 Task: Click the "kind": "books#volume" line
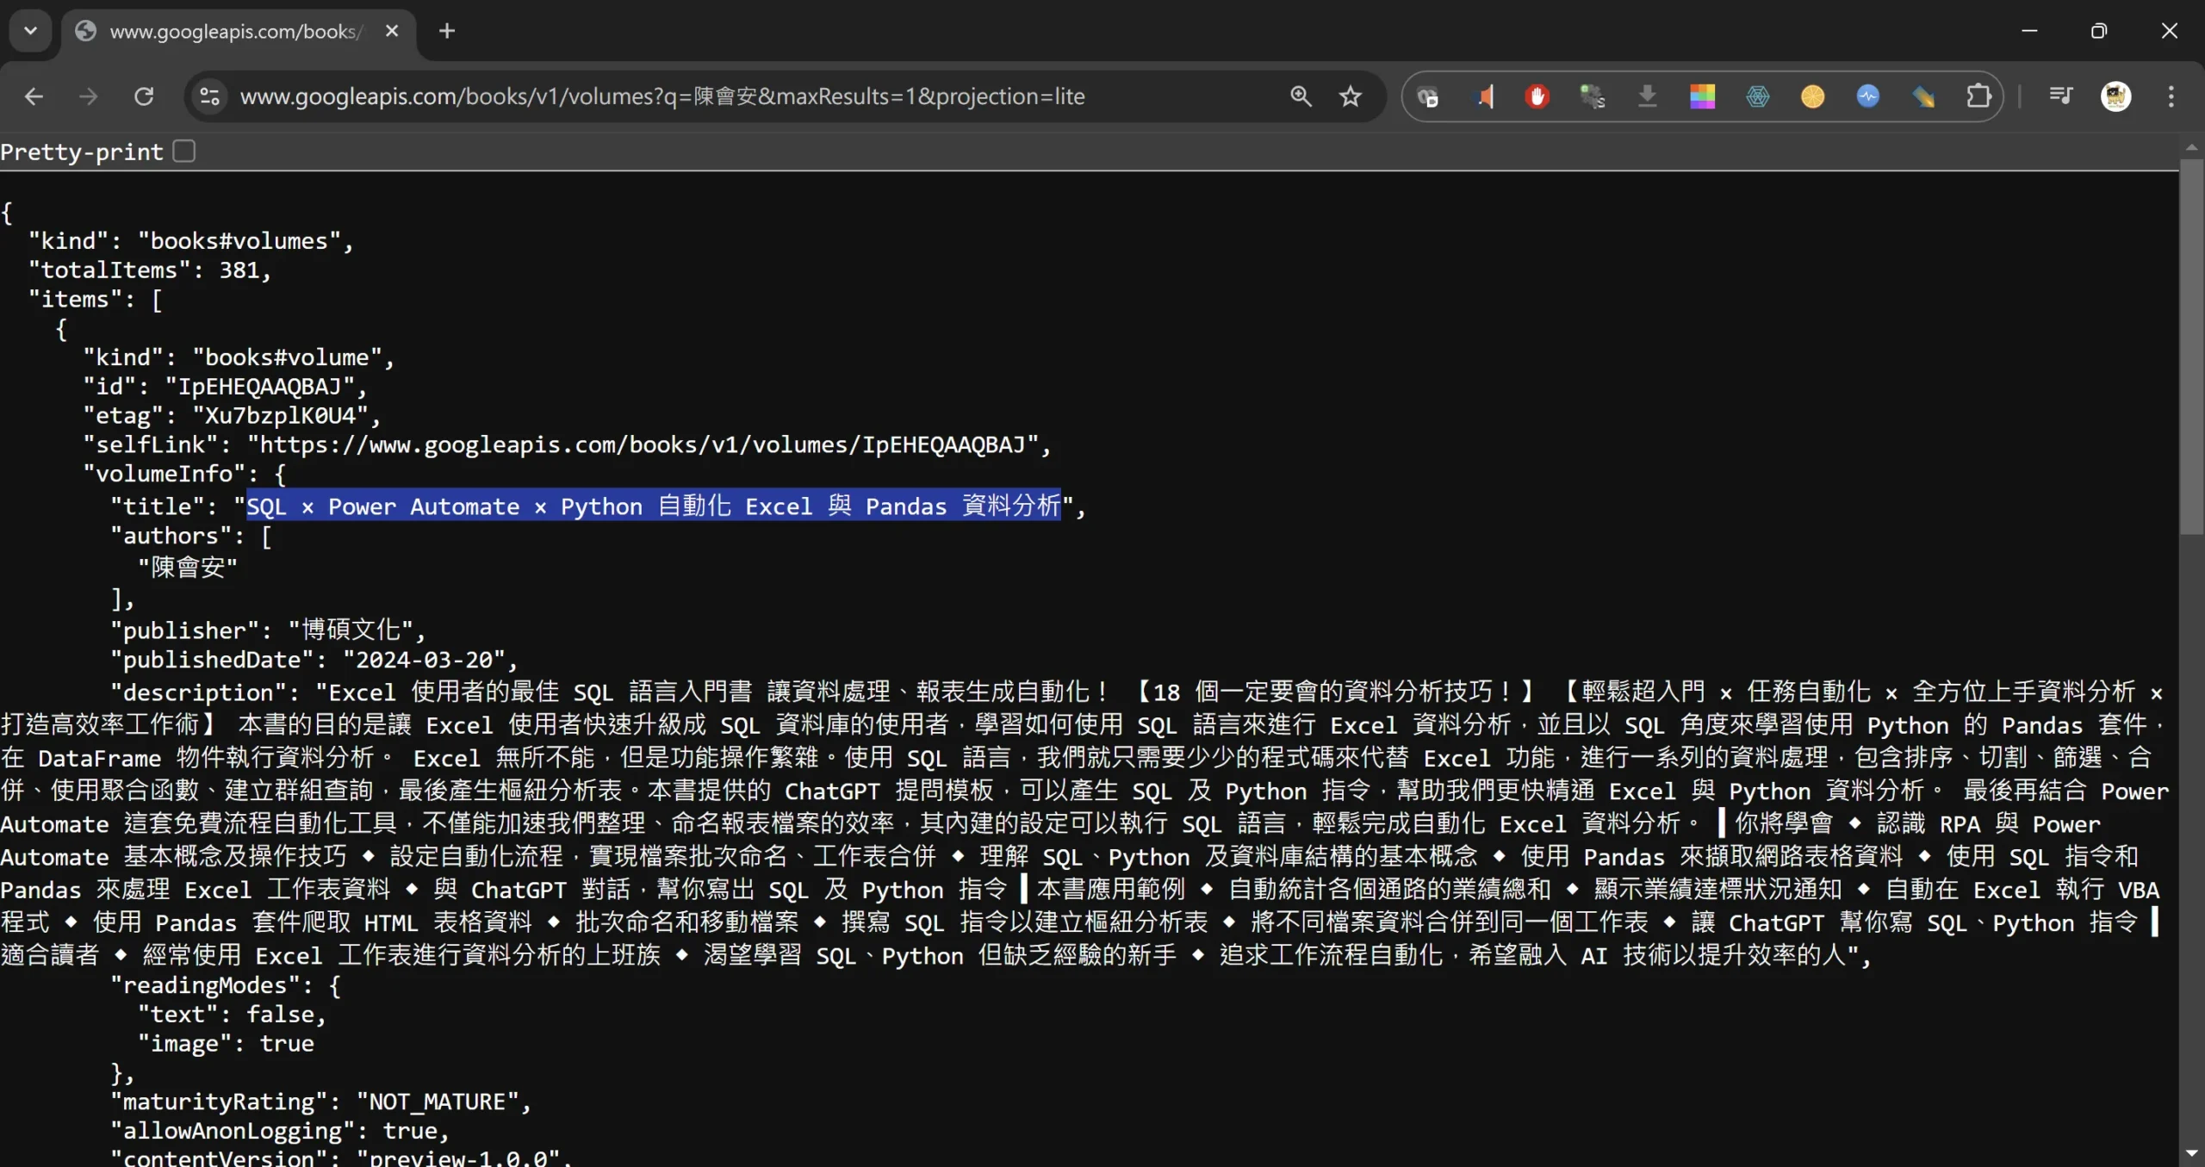pyautogui.click(x=238, y=357)
